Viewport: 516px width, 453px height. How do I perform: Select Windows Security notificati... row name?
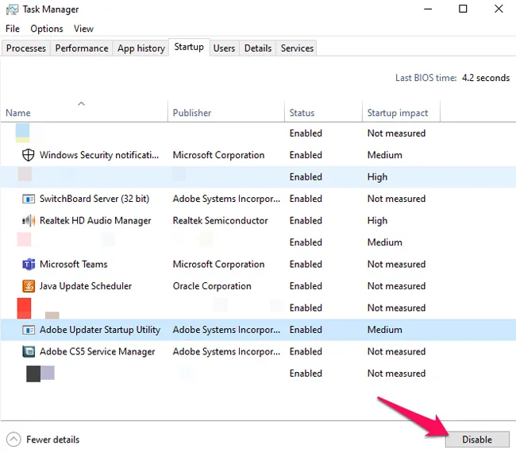pyautogui.click(x=99, y=155)
